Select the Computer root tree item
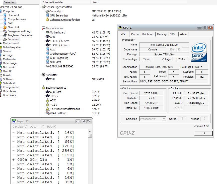217x184 pixels. [9, 11]
